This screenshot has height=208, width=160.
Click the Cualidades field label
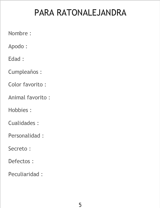coord(23,123)
